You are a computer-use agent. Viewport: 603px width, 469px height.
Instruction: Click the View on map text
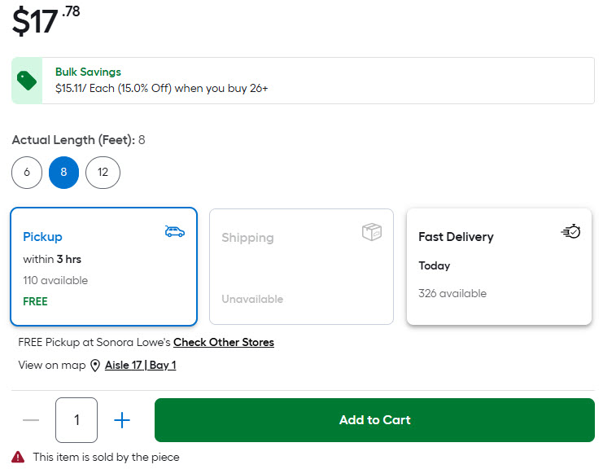tap(51, 366)
